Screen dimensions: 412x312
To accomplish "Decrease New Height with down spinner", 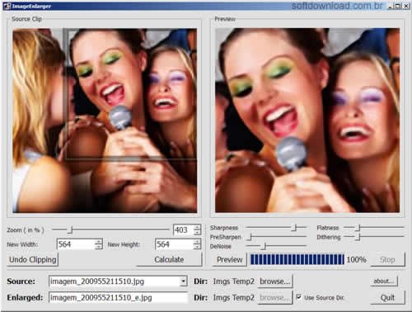I will [x=197, y=247].
